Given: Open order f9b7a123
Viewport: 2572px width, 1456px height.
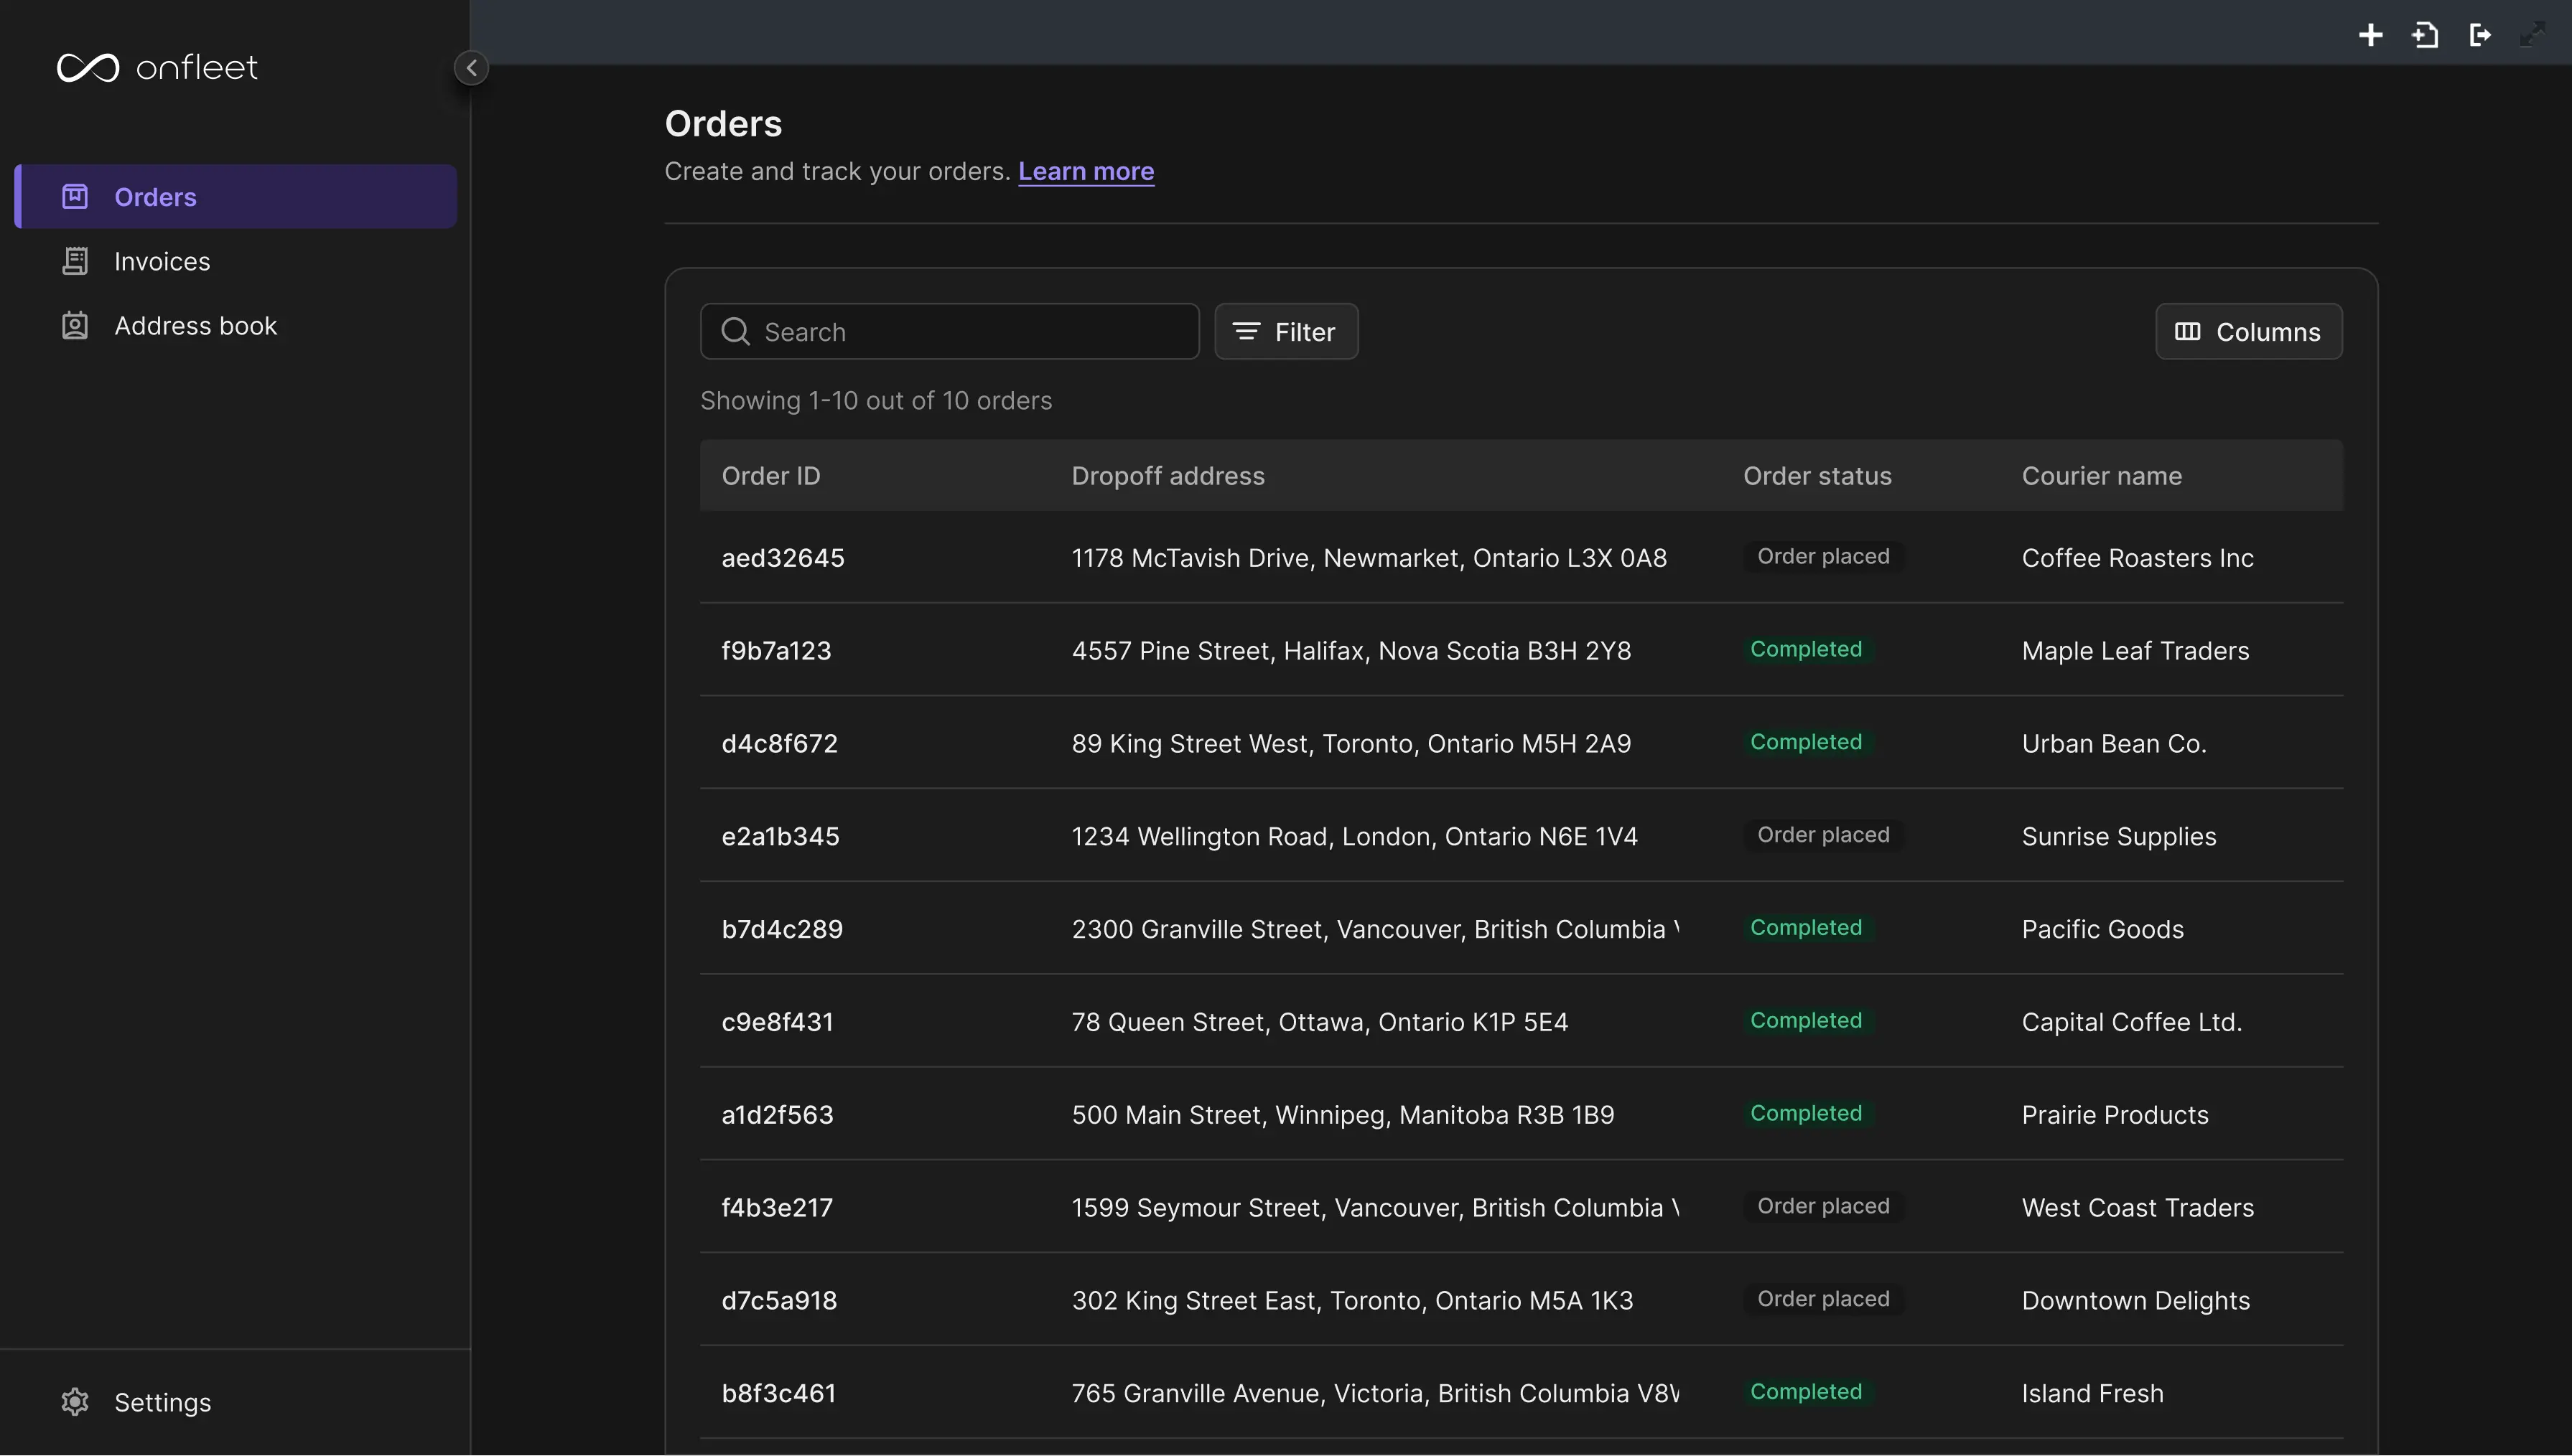Looking at the screenshot, I should 776,651.
